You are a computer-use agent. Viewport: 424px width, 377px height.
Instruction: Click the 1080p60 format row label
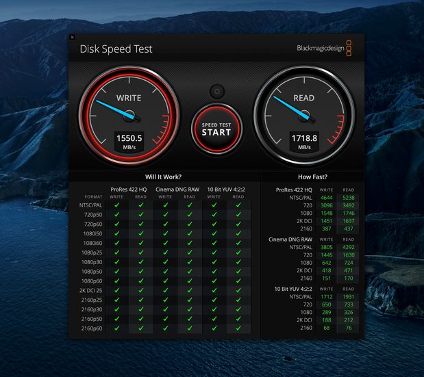tap(92, 281)
